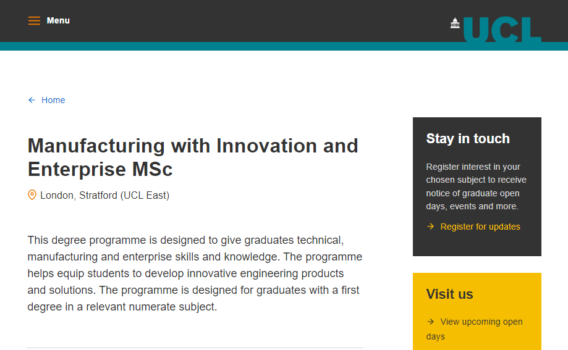The height and width of the screenshot is (350, 568).
Task: Open the hamburger menu icon
Action: click(x=34, y=21)
